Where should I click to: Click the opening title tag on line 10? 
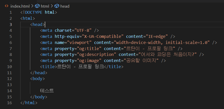(48, 67)
